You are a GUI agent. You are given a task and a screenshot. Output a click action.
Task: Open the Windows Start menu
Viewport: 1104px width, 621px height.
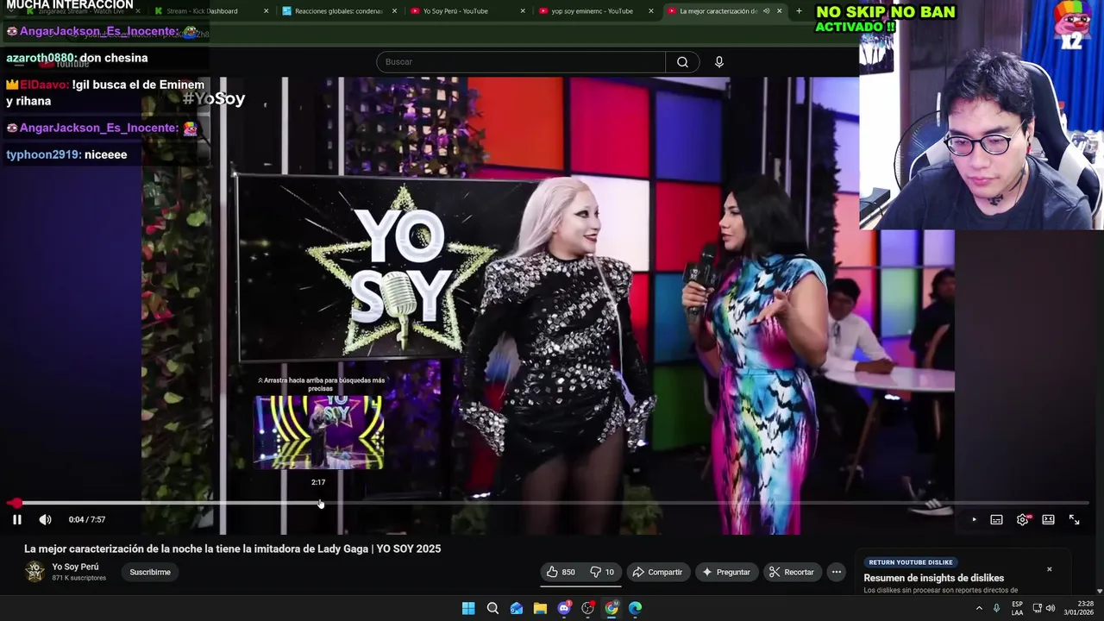[x=468, y=608]
